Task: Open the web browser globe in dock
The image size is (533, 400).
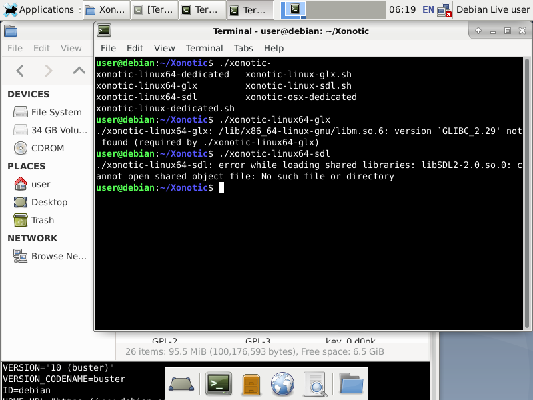Action: pos(282,385)
